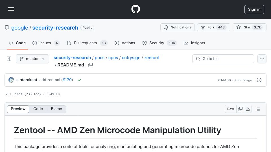Viewport: 271px width, 152px height.
Task: Open the Pull requests tab
Action: click(x=87, y=43)
